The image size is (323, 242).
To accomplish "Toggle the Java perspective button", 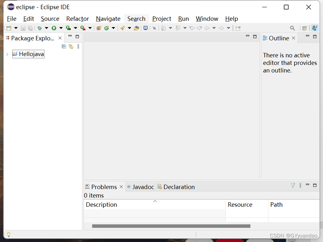I will point(314,28).
